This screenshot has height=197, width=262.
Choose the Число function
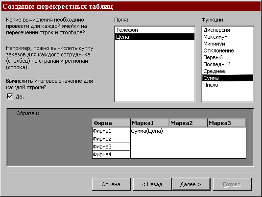pyautogui.click(x=228, y=85)
